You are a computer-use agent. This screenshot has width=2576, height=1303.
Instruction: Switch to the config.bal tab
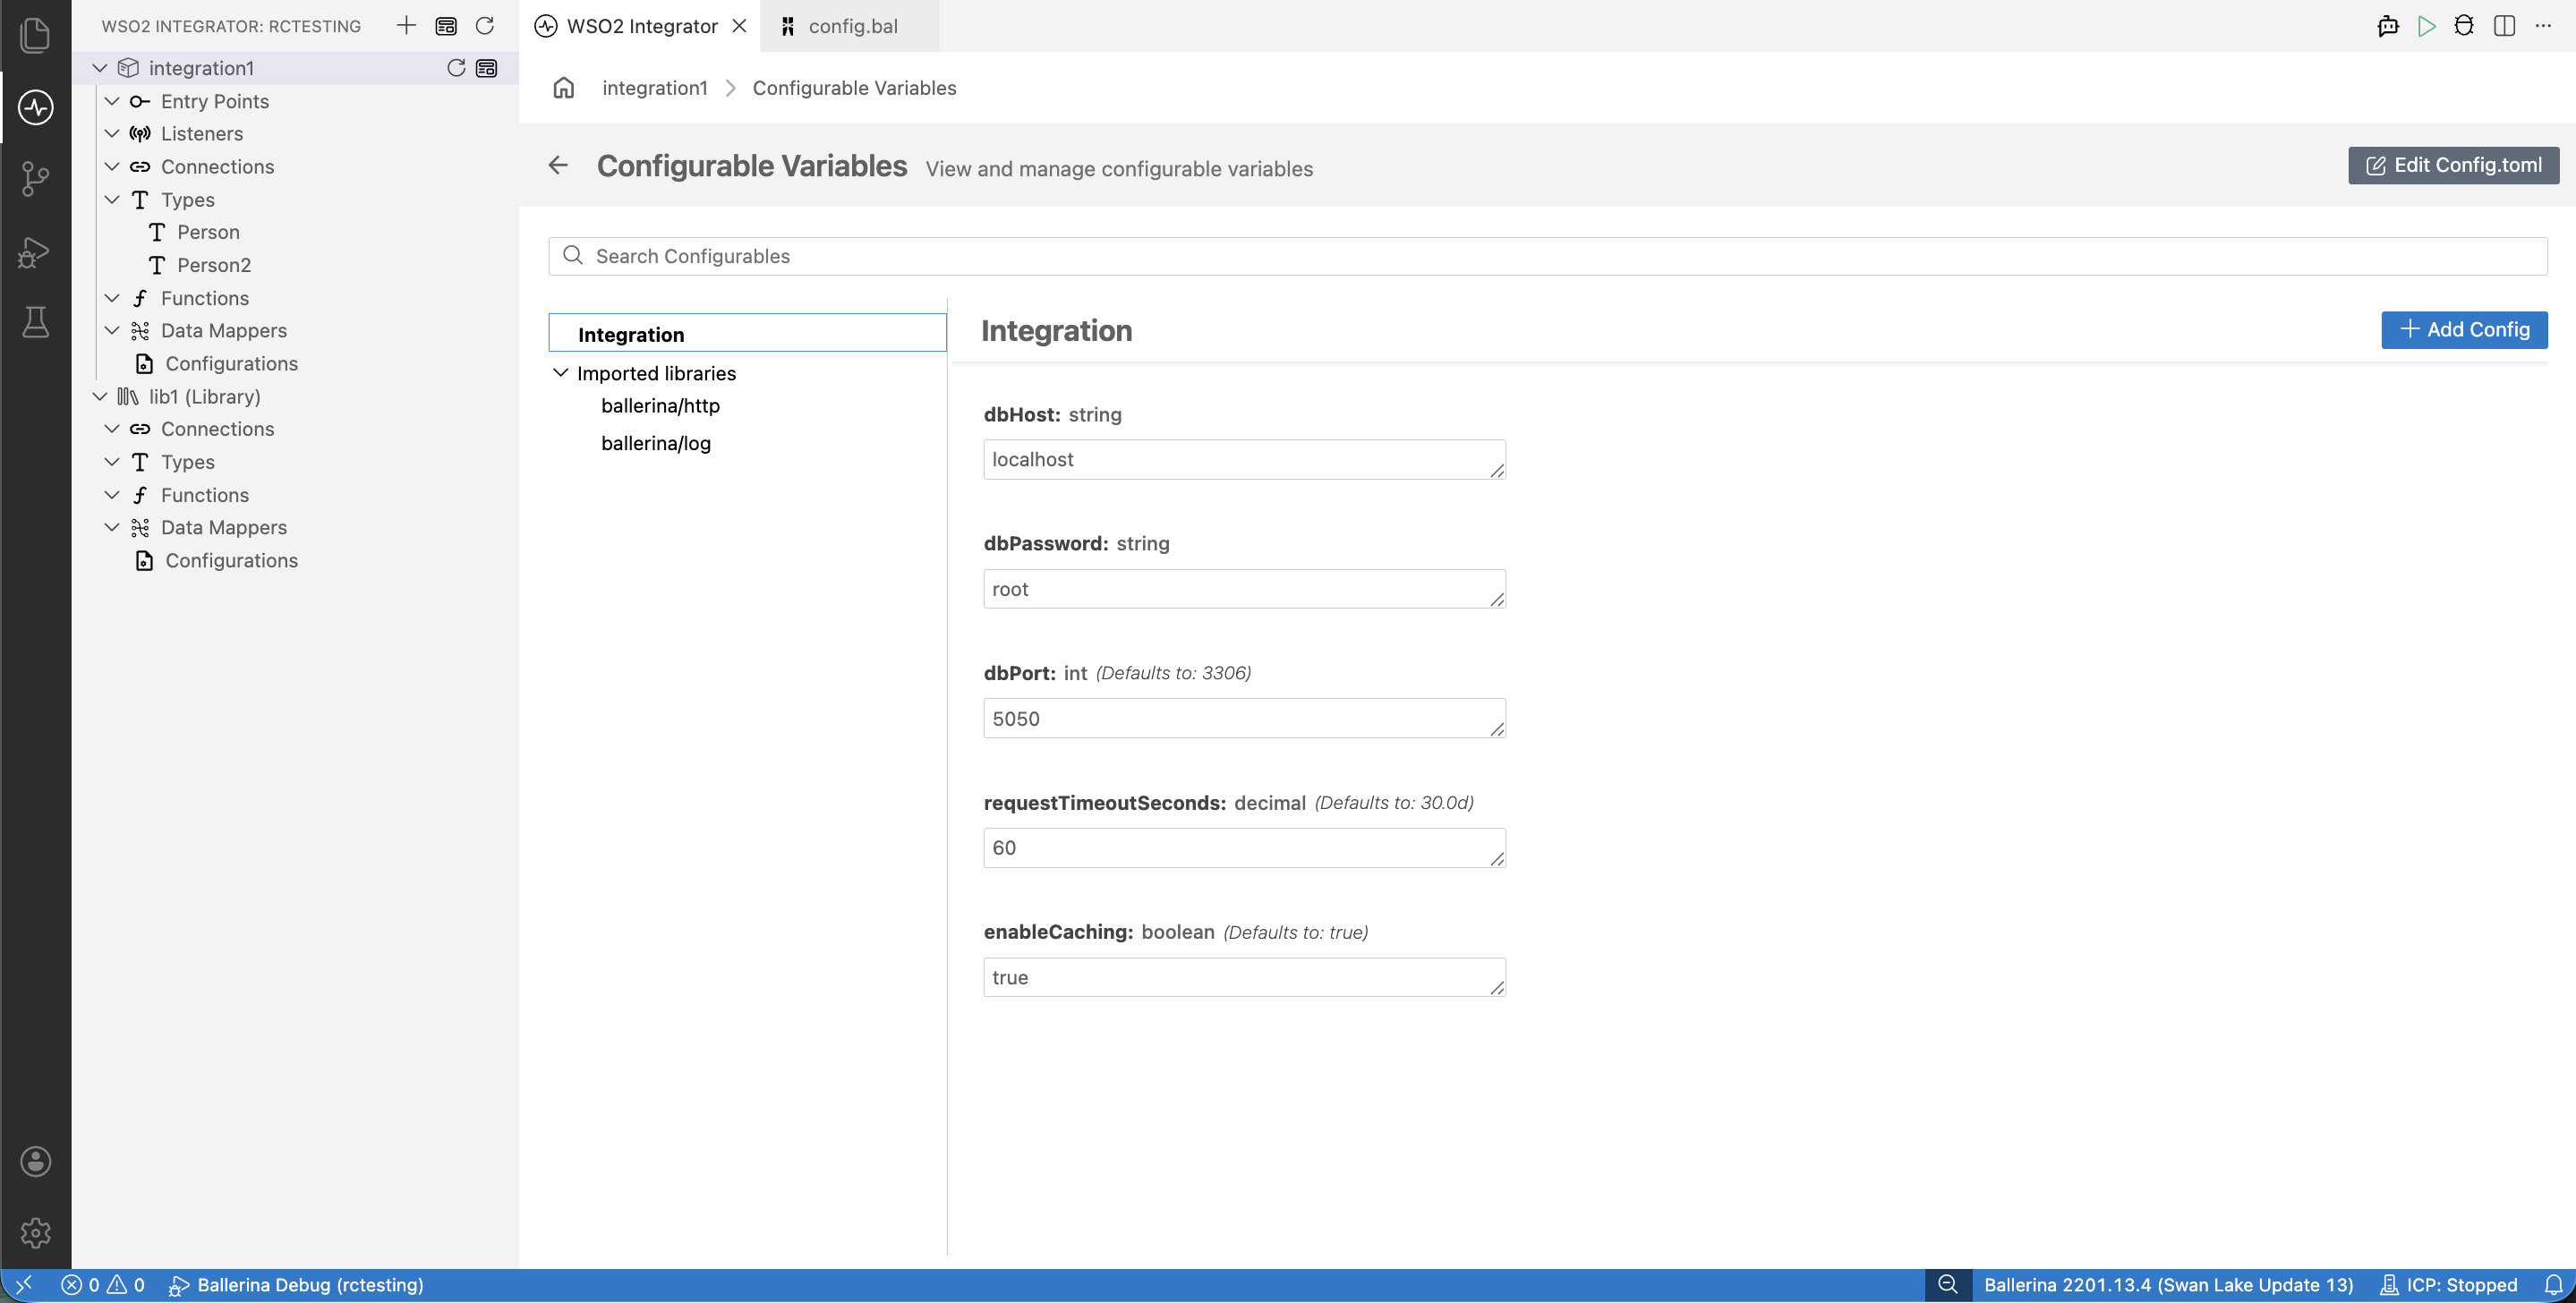[851, 26]
